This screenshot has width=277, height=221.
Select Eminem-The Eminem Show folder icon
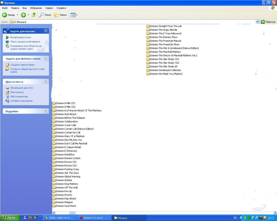[x=148, y=37]
